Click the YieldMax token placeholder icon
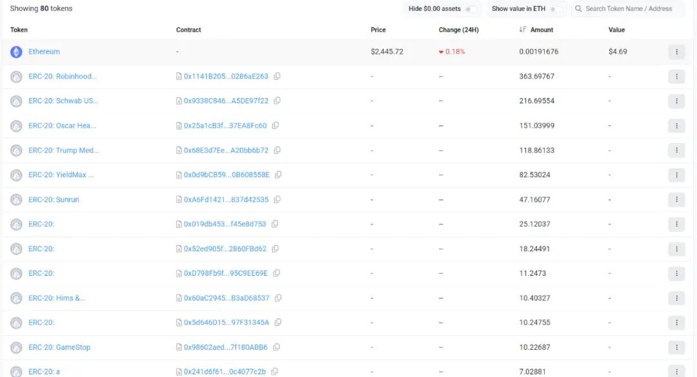697x377 pixels. [16, 175]
